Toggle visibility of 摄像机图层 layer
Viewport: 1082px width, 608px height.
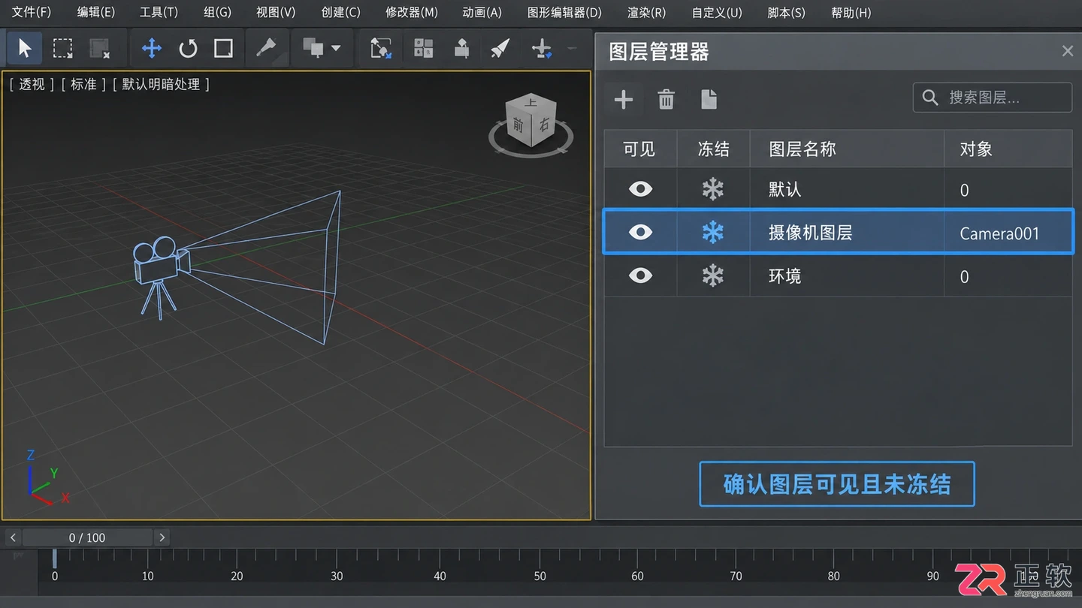click(x=640, y=233)
